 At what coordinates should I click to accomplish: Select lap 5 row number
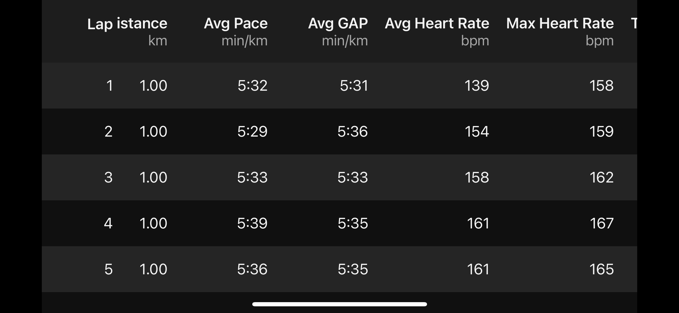click(x=108, y=269)
